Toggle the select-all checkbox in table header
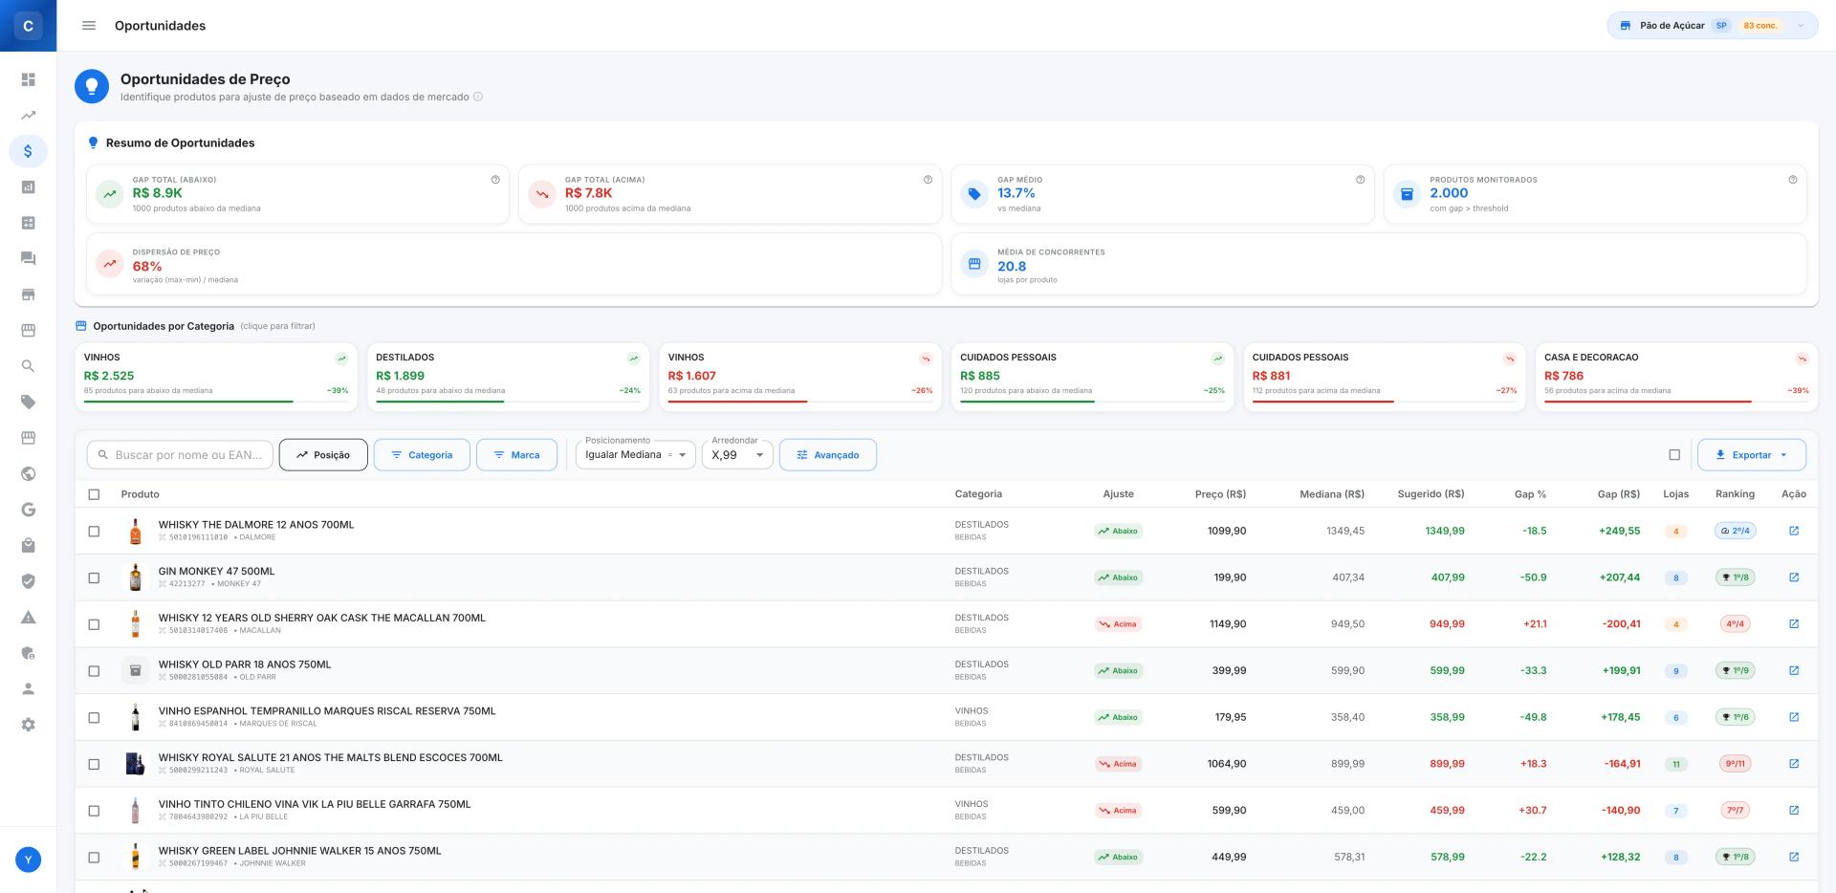 [x=94, y=494]
